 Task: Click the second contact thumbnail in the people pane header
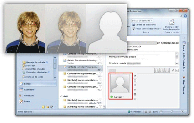tap(162, 70)
